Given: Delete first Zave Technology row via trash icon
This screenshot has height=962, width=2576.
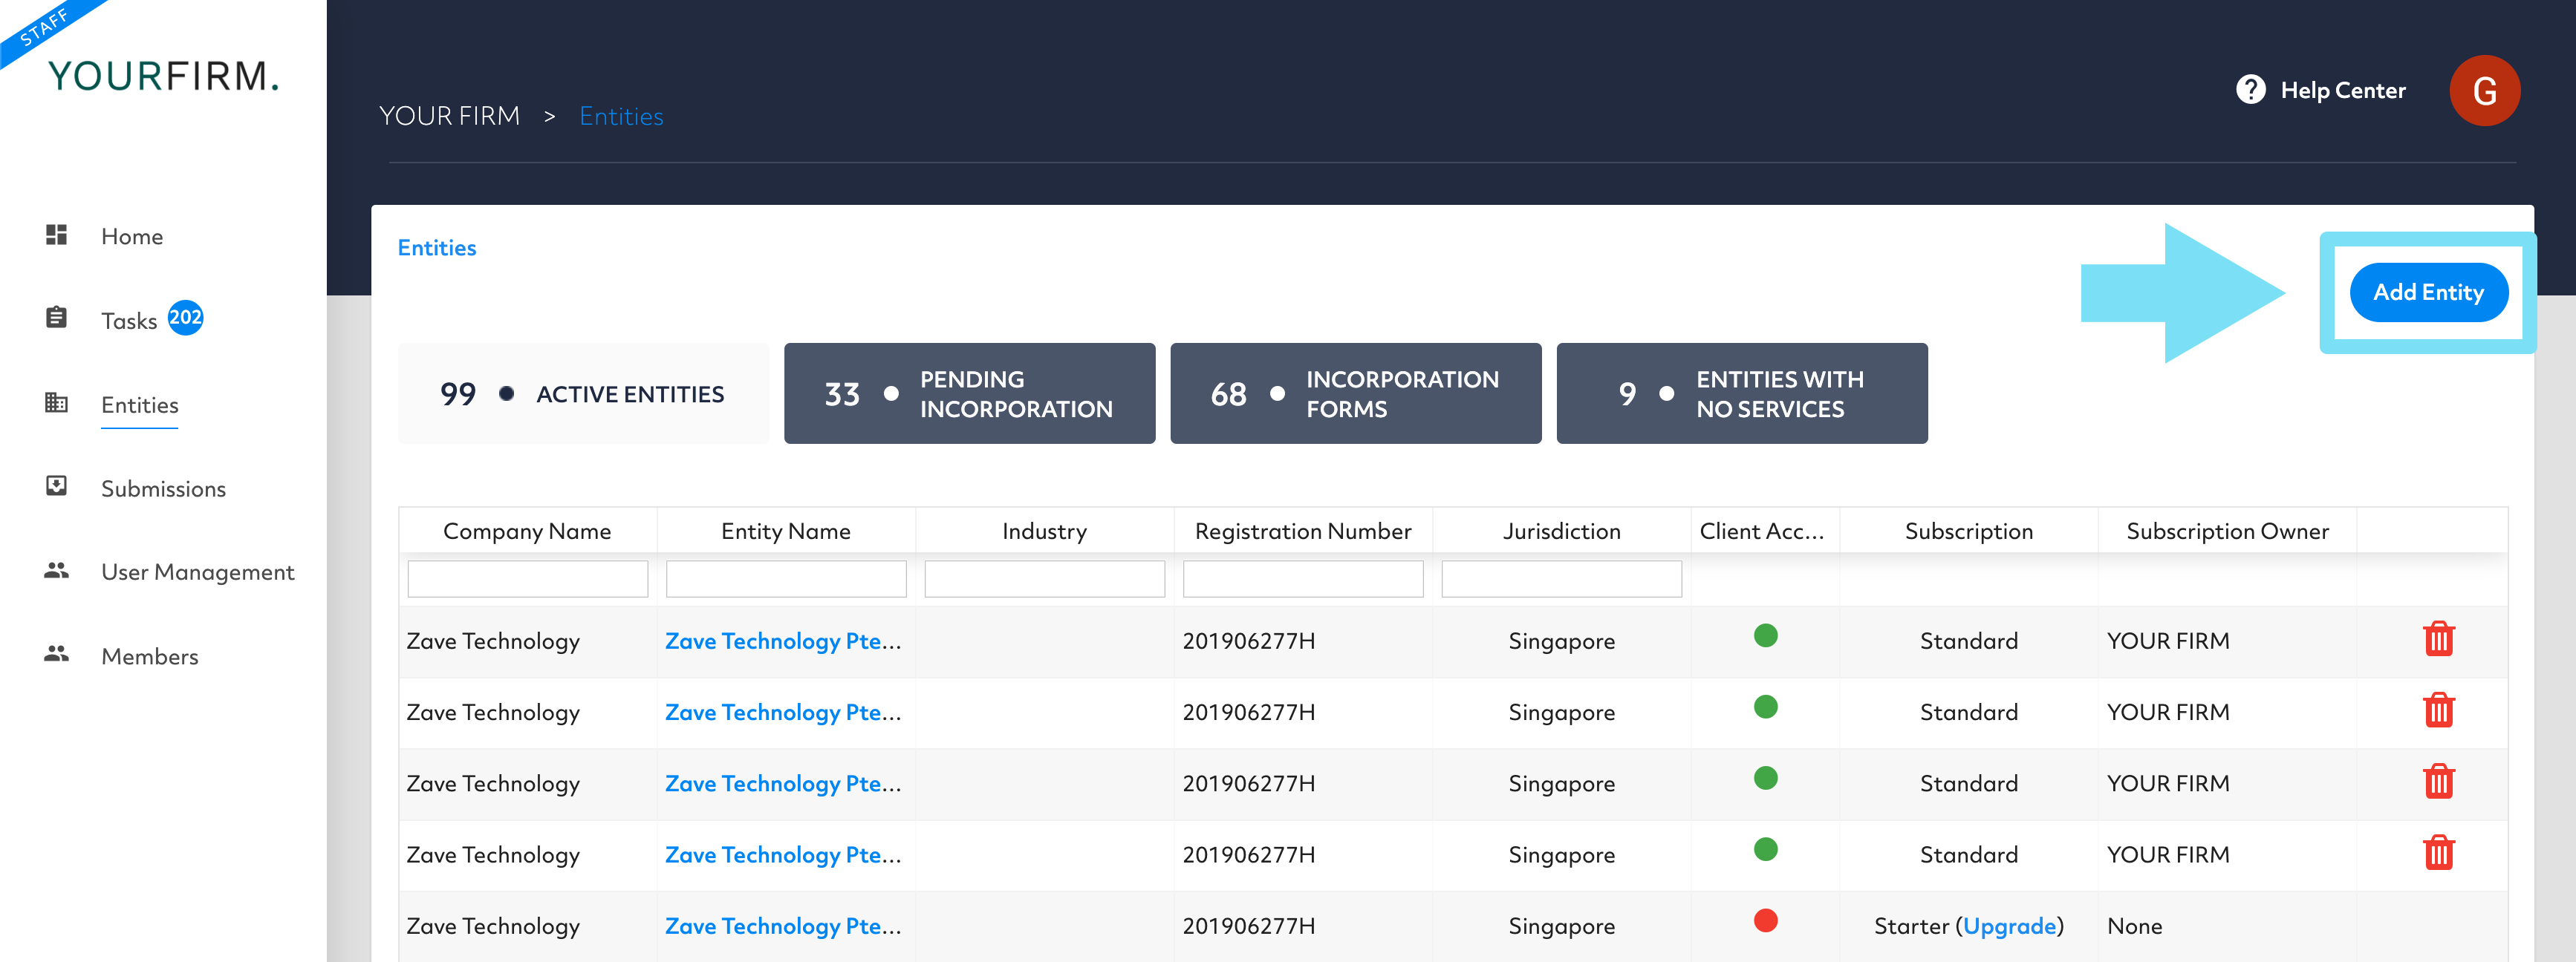Looking at the screenshot, I should [2438, 639].
